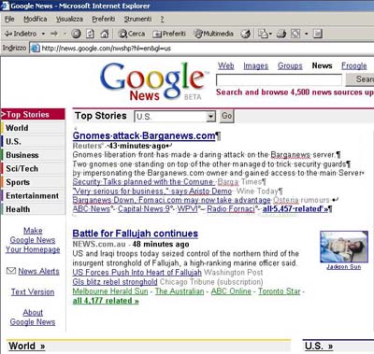Open the Battle for Fallujah continues headline
374x354 pixels.
pyautogui.click(x=136, y=234)
